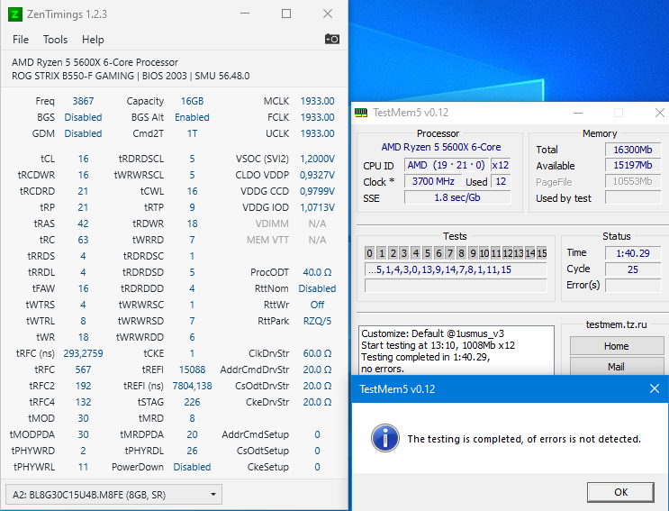Click the tCL value 16
This screenshot has height=511, width=669.
tap(83, 159)
